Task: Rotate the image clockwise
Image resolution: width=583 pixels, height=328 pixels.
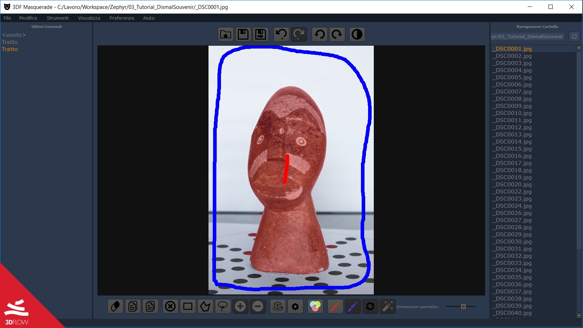Action: 337,35
